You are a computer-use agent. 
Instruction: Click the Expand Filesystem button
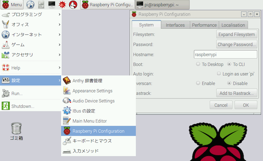point(237,34)
